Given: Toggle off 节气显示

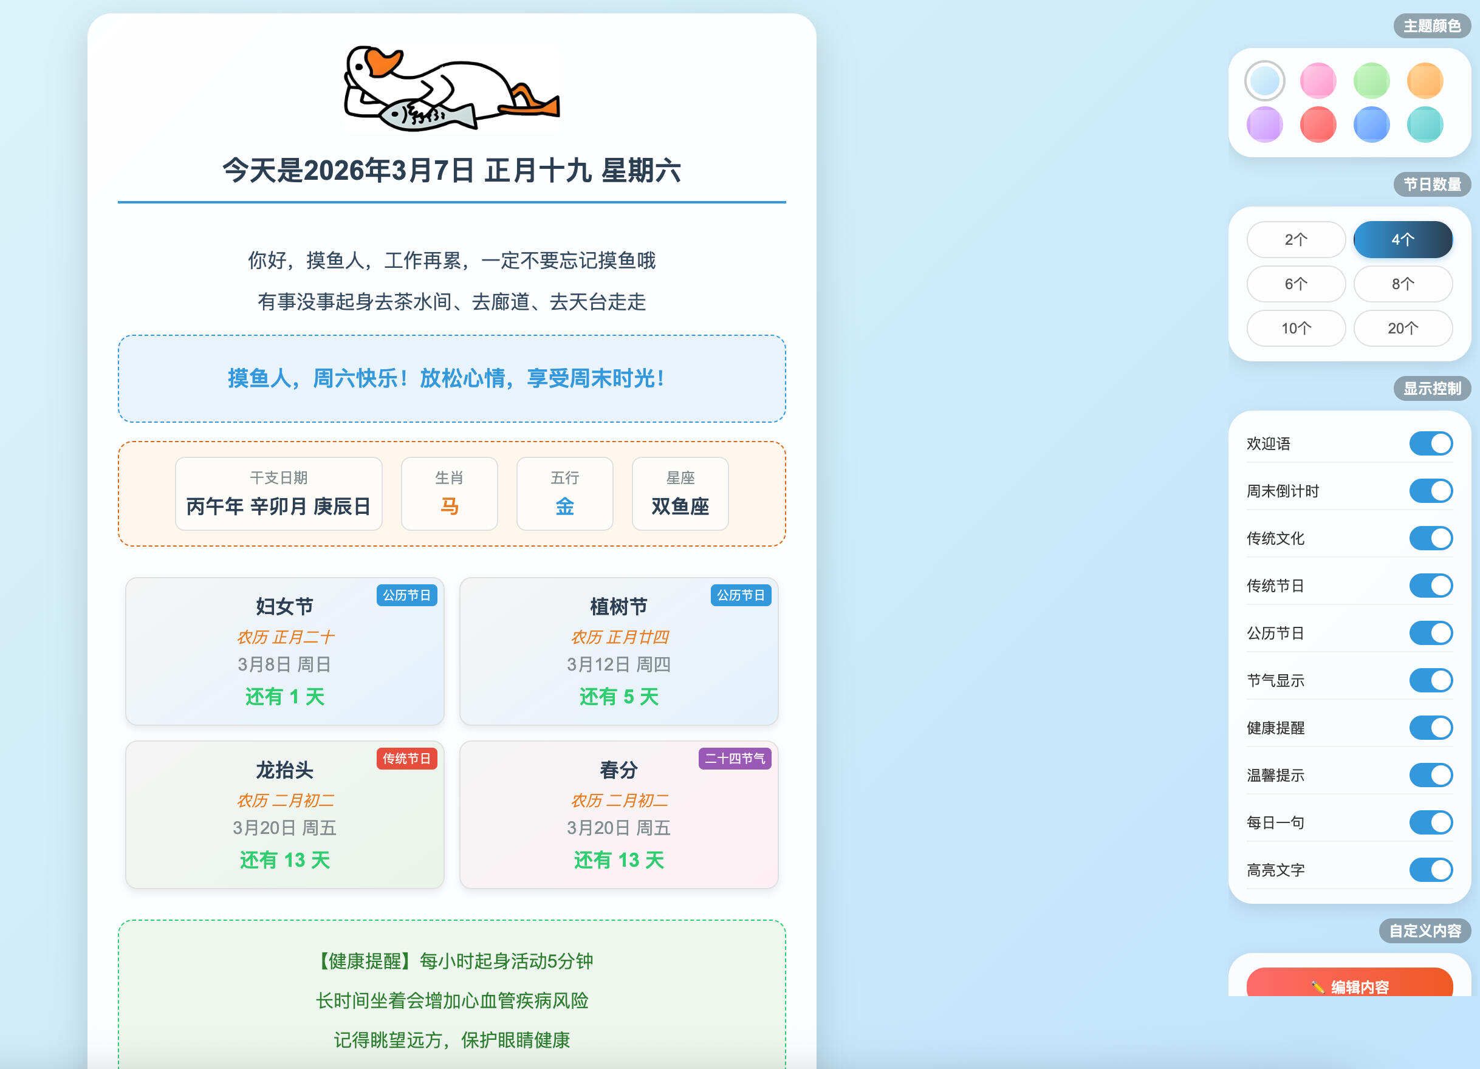Looking at the screenshot, I should tap(1431, 680).
